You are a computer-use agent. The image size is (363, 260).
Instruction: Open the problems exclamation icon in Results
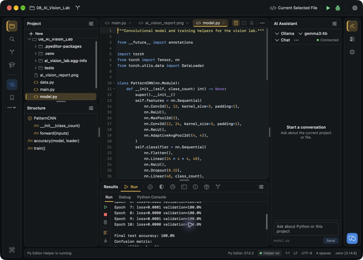(x=196, y=187)
